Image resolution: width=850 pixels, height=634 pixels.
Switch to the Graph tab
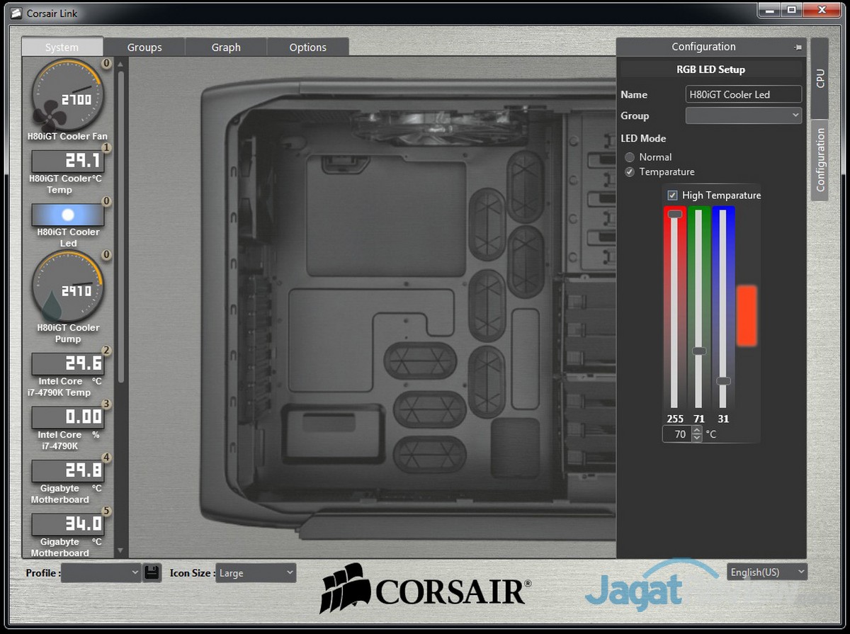click(x=226, y=47)
